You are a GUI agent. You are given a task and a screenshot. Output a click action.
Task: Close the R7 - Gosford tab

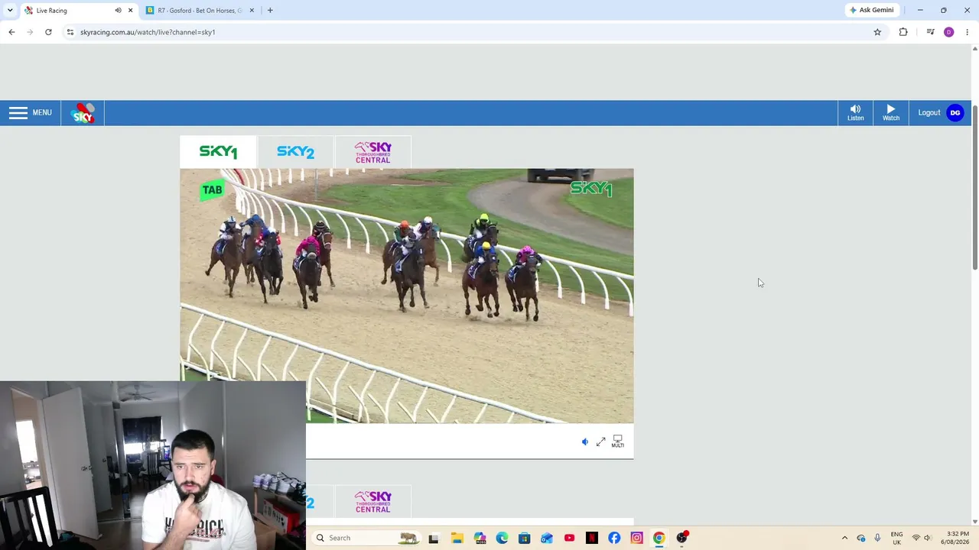point(252,10)
